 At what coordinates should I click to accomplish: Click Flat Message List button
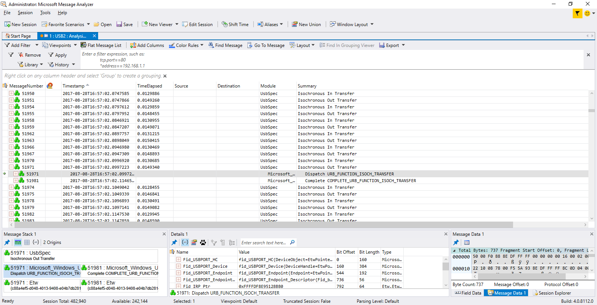pos(101,45)
